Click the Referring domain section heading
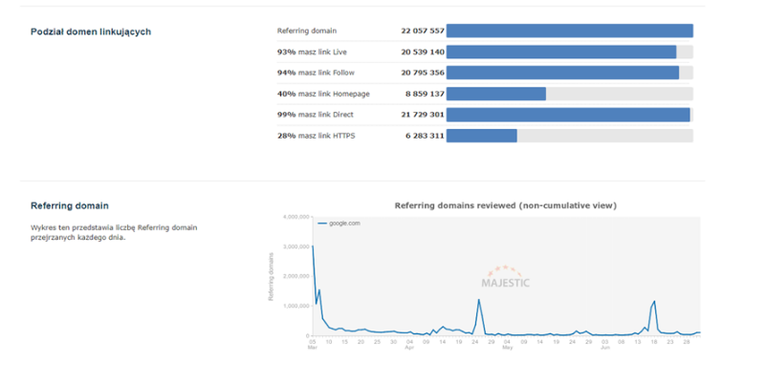Image resolution: width=765 pixels, height=385 pixels. 70,205
